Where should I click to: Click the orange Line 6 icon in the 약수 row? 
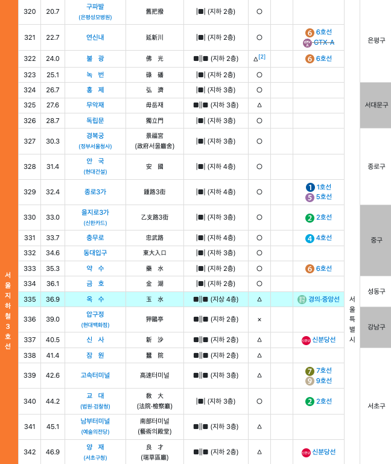[310, 269]
